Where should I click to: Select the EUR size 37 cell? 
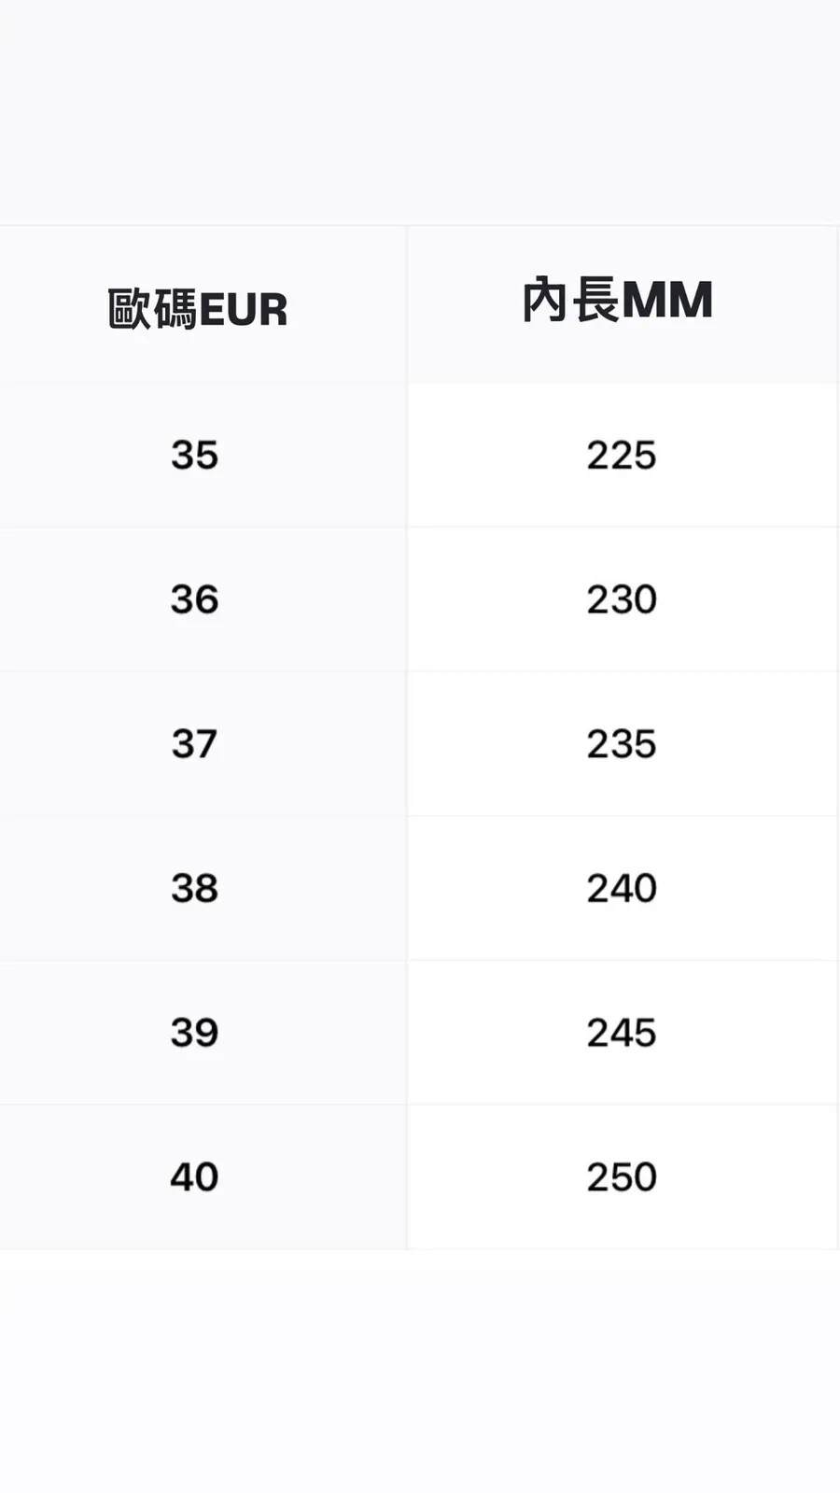tap(194, 744)
